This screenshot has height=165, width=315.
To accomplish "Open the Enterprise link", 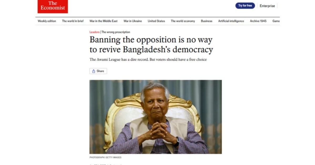I will pos(267,6).
